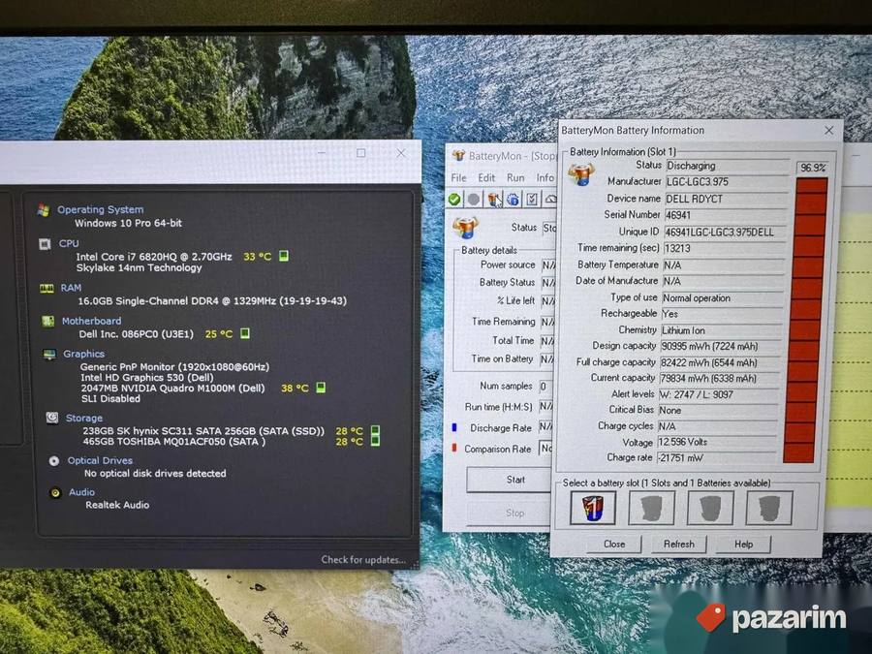Click the Design capacity value field
872x654 pixels.
(720, 347)
